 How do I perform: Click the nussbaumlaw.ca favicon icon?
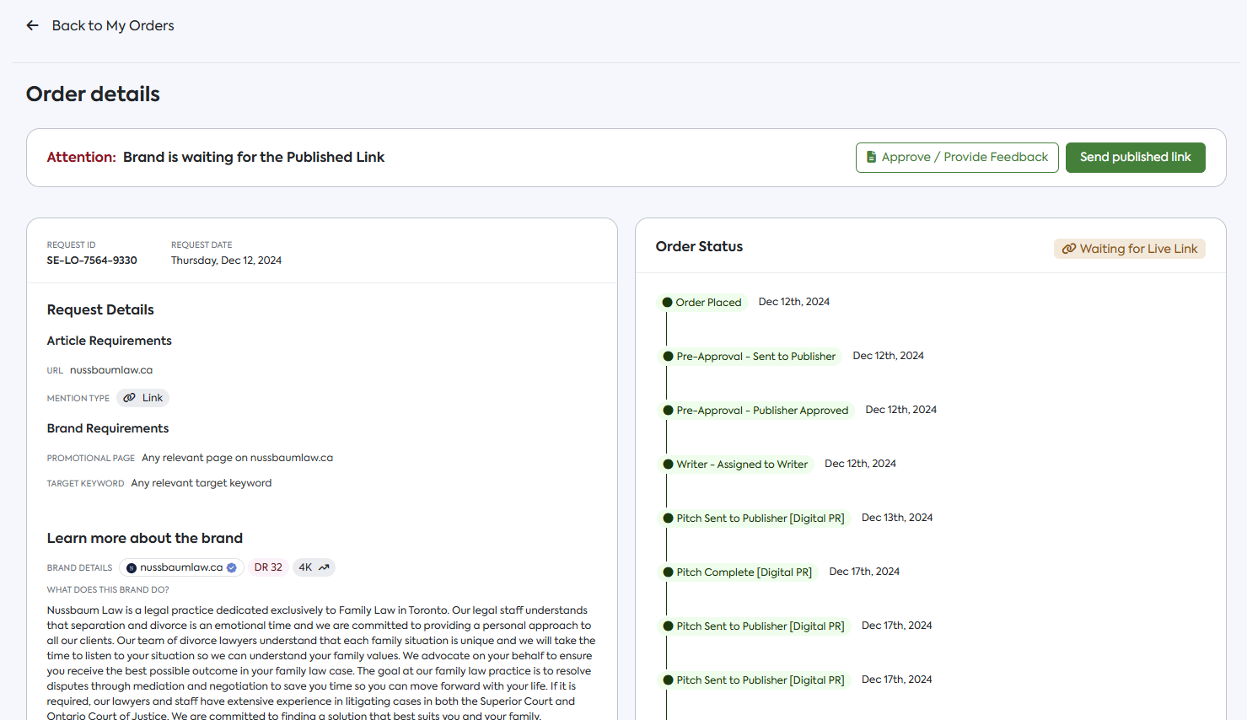pos(131,568)
